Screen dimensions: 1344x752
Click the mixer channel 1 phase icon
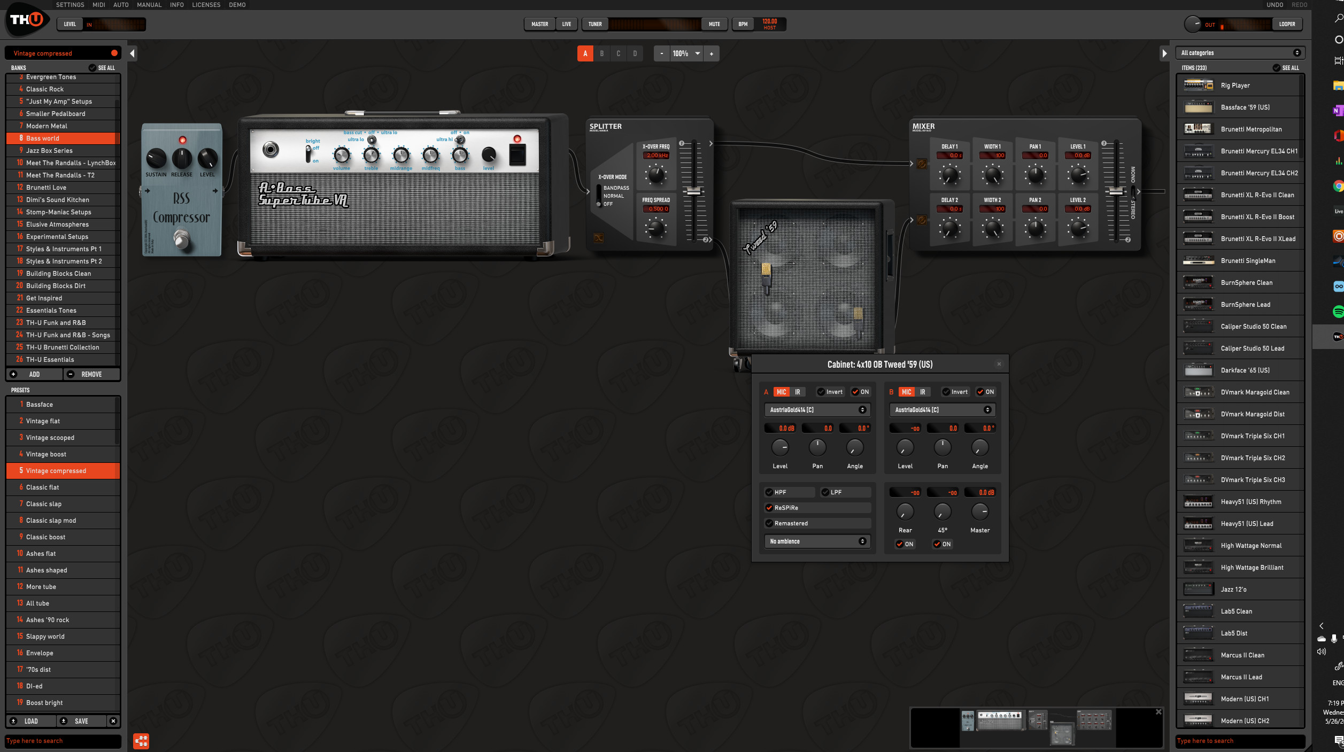[x=922, y=164]
